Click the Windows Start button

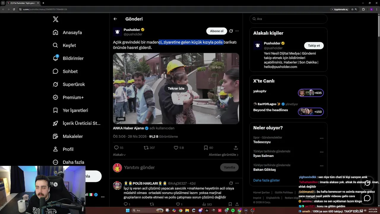pos(128,210)
